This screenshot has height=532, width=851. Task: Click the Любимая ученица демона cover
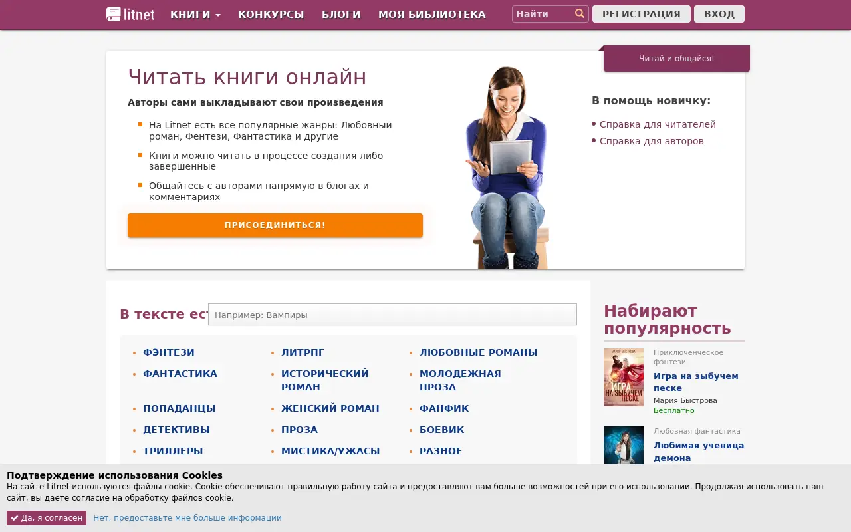(624, 446)
